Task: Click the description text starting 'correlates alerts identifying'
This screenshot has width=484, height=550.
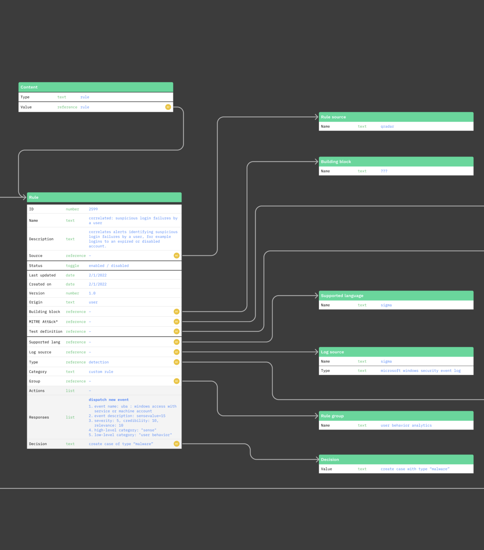Action: (133, 239)
